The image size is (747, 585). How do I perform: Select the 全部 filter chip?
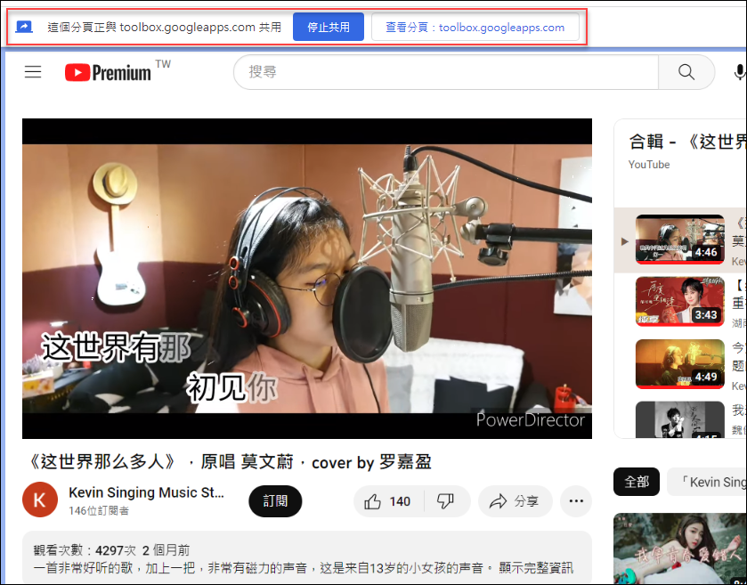coord(637,482)
